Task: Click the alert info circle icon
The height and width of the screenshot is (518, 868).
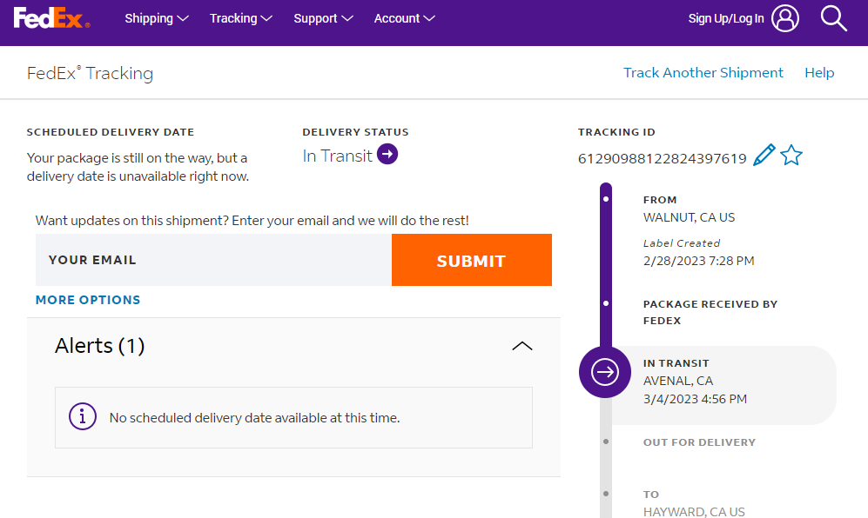Action: (x=83, y=417)
